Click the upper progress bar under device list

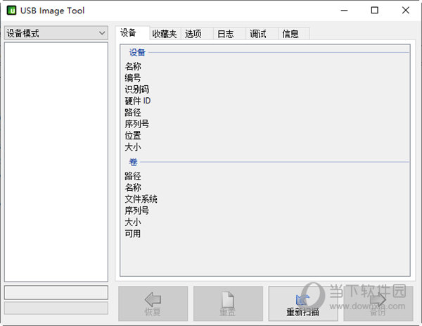56,293
